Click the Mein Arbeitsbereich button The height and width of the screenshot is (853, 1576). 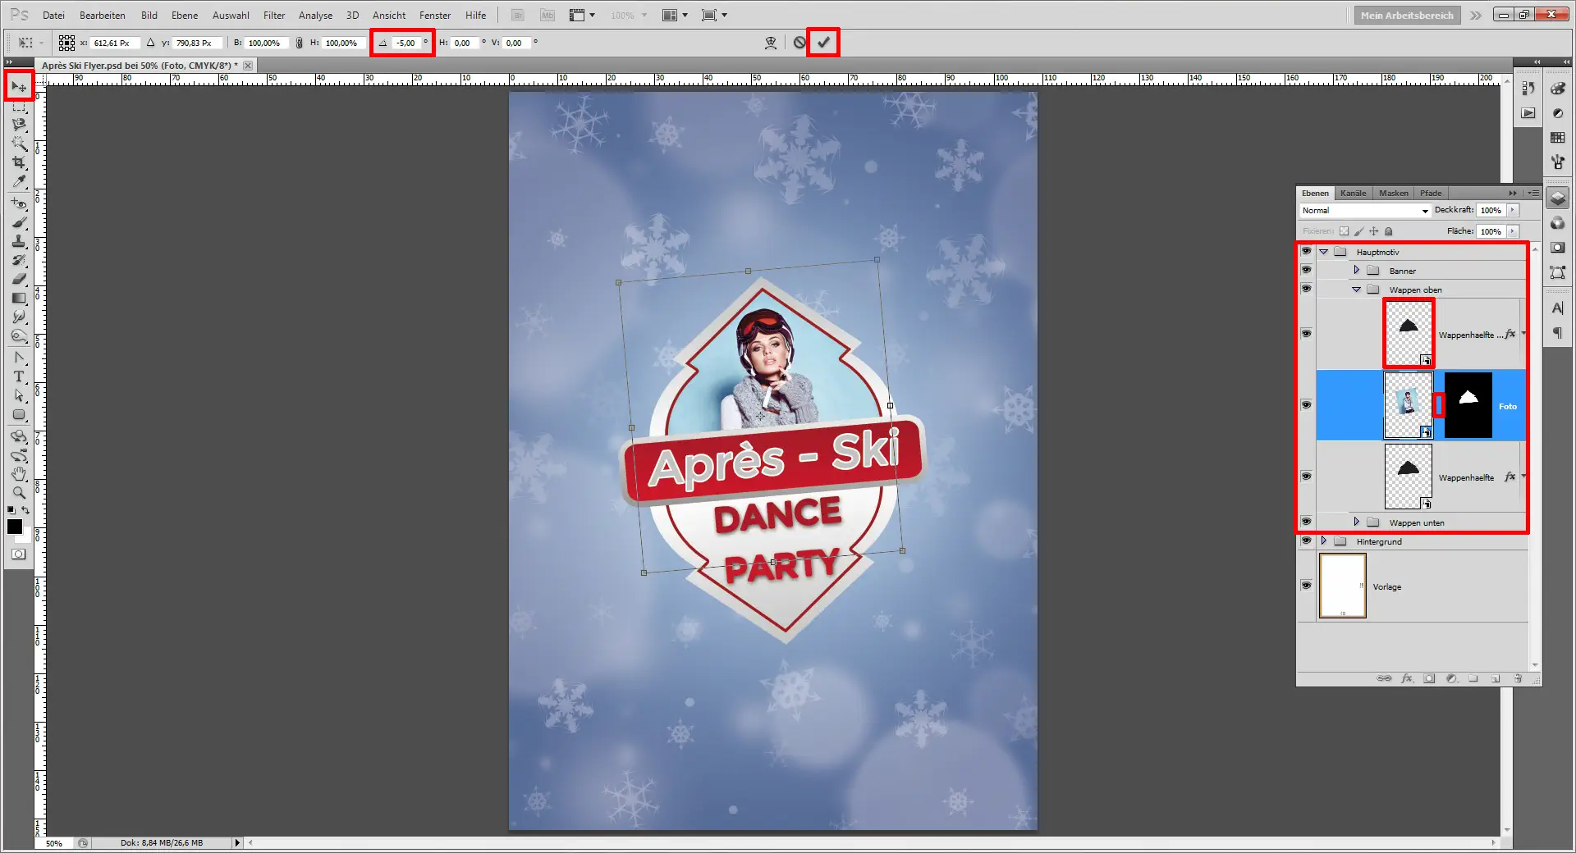[1406, 15]
